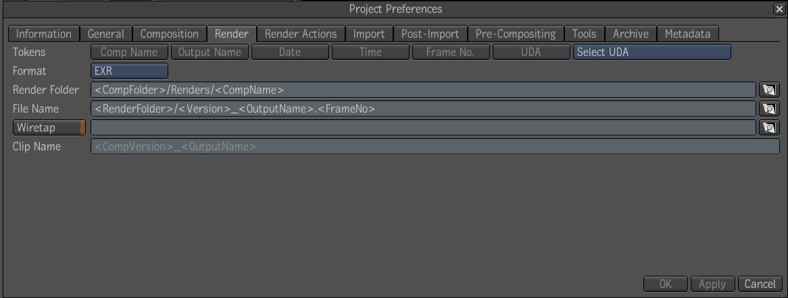Edit the Render Folder path field
Viewport: 788px width, 298px height.
[423, 90]
